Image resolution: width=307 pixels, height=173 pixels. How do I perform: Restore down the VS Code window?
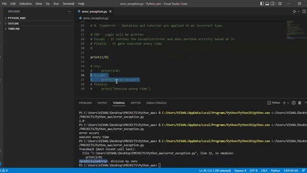point(299,4)
